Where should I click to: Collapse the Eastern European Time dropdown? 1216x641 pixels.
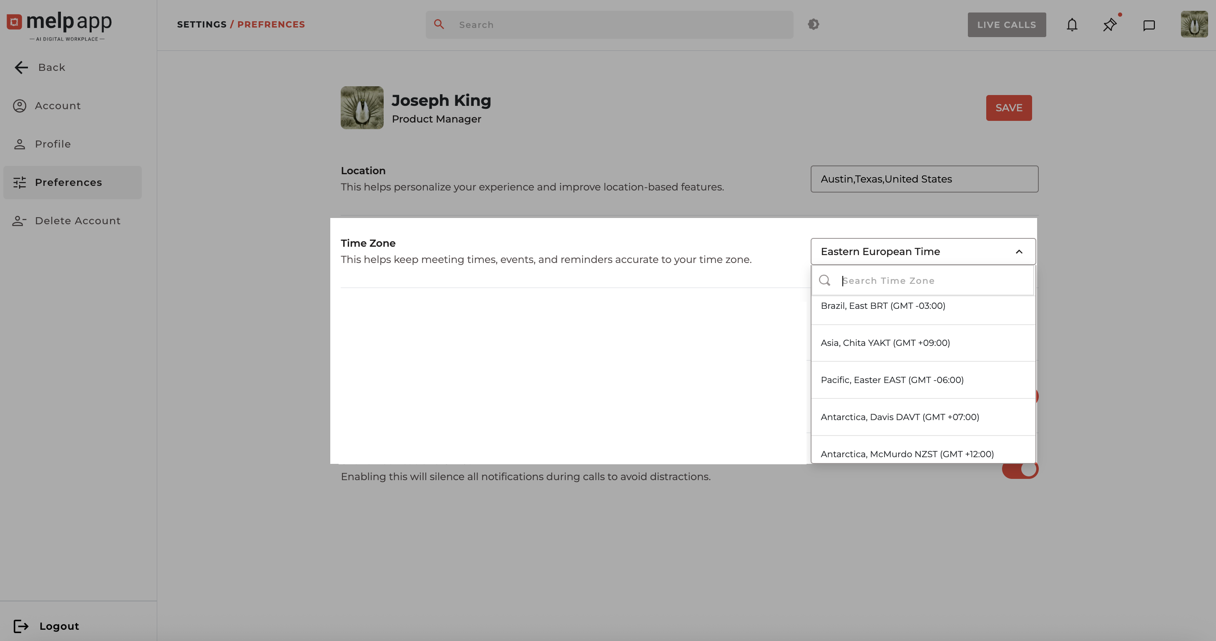click(1019, 252)
